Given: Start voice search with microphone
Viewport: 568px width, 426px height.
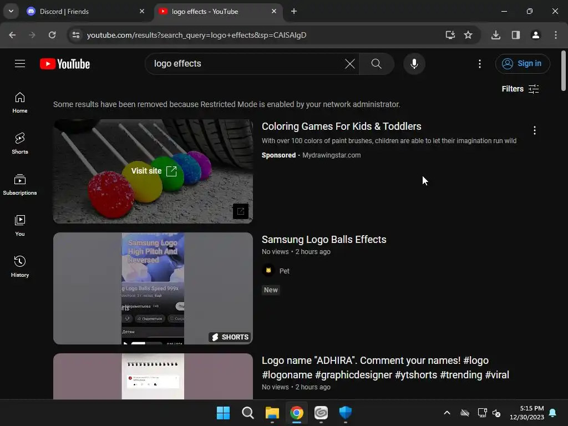Looking at the screenshot, I should point(414,64).
